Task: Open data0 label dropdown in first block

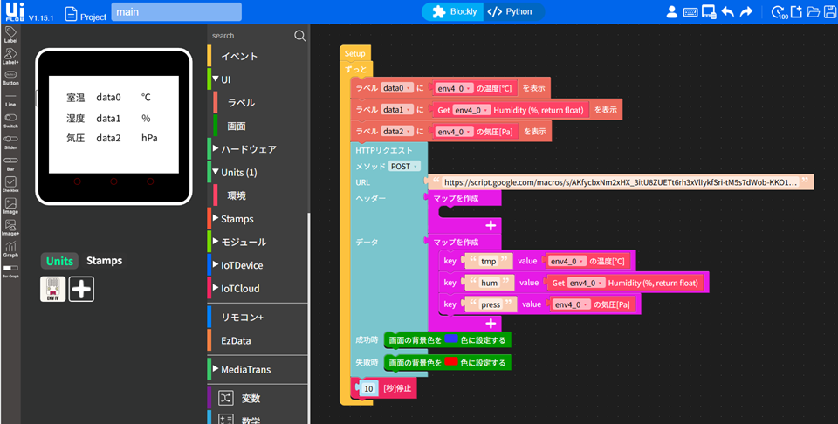Action: (x=397, y=88)
